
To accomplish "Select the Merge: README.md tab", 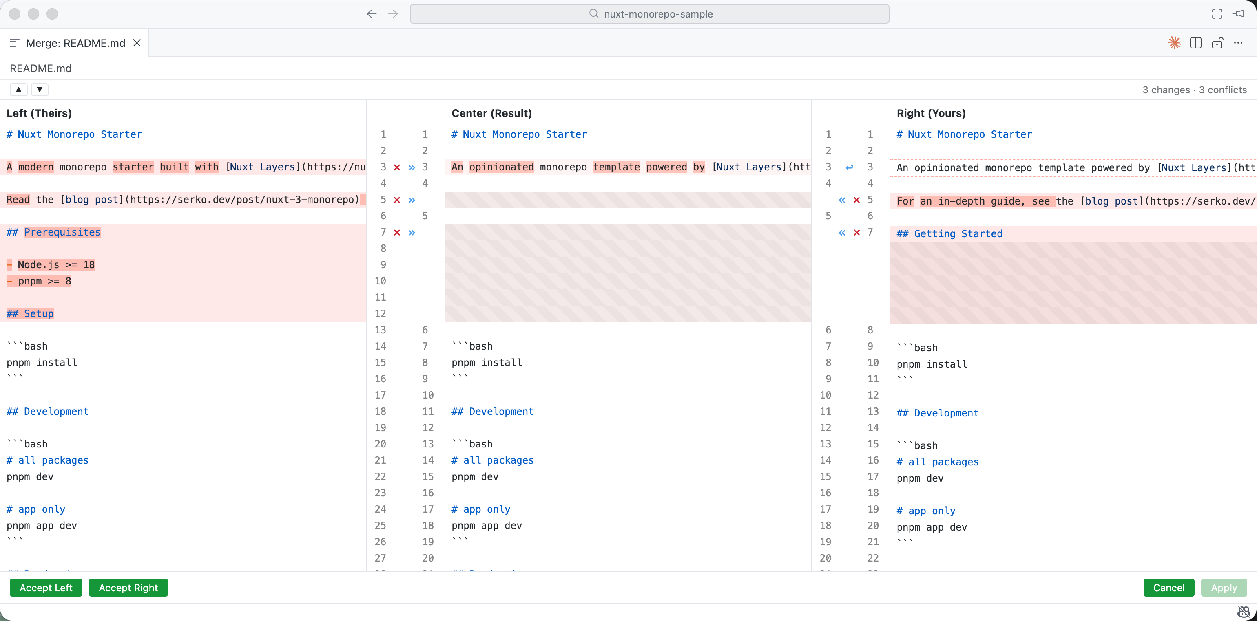I will pyautogui.click(x=74, y=43).
